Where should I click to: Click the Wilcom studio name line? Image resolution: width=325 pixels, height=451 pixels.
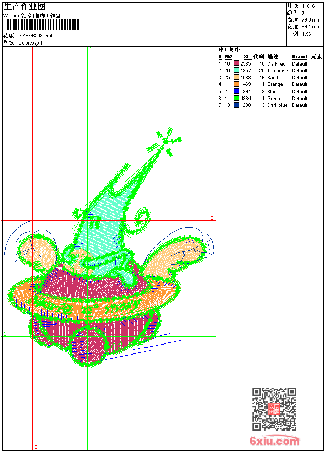(x=32, y=16)
